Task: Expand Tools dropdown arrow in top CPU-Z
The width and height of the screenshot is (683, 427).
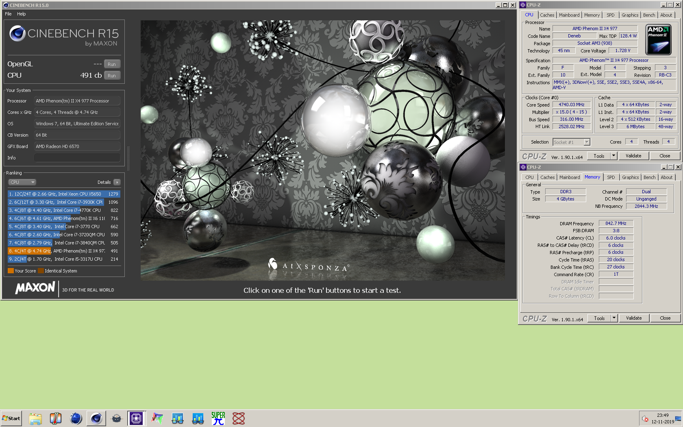Action: point(614,156)
